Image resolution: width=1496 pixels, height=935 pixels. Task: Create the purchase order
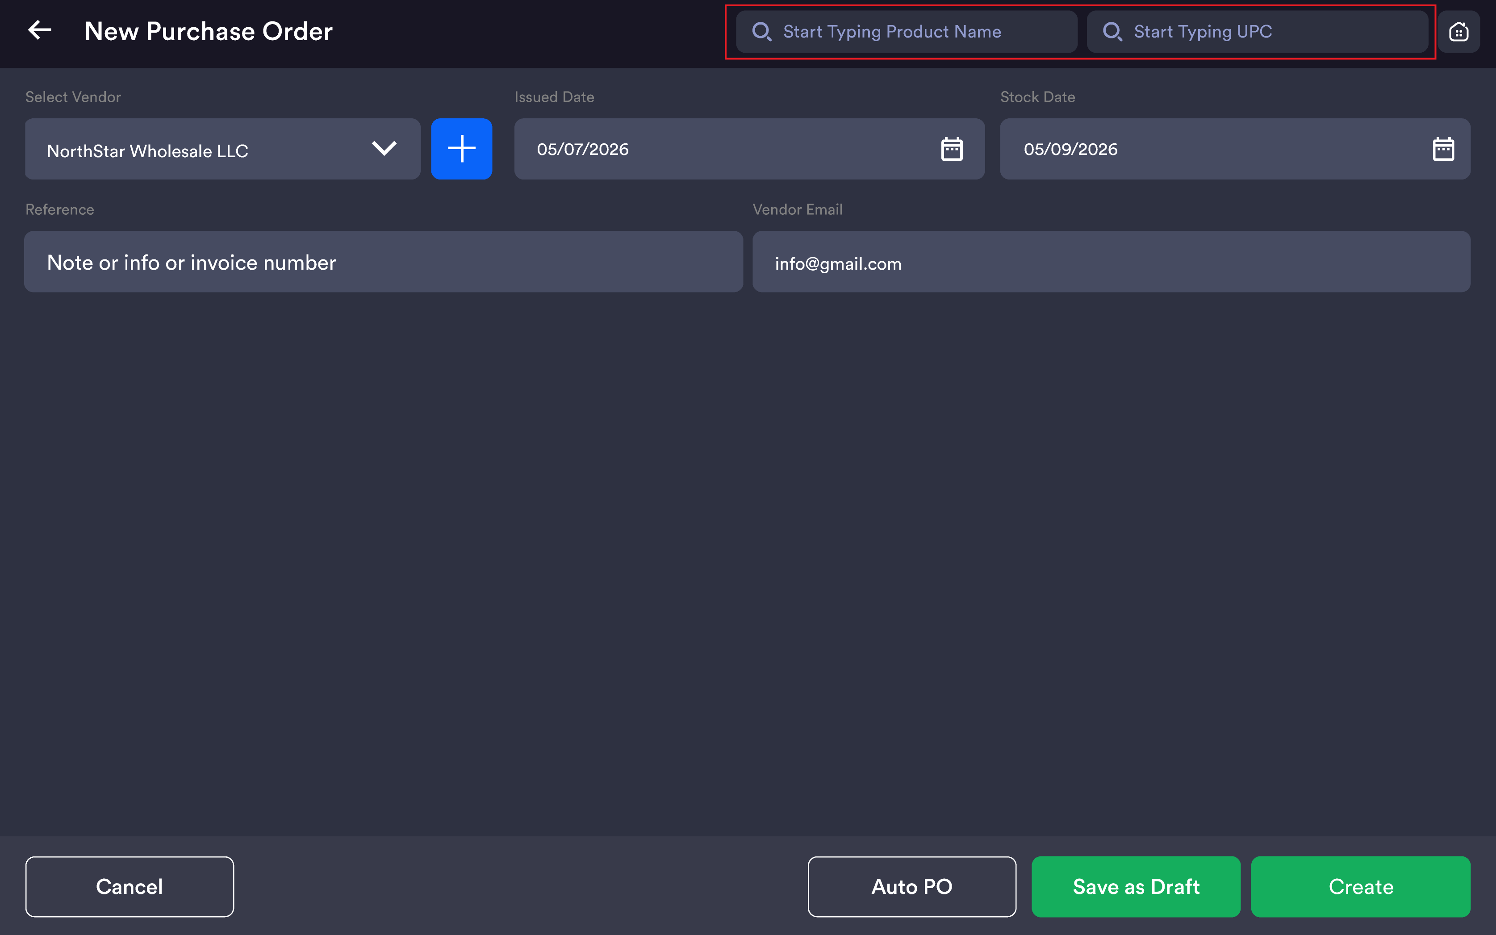tap(1361, 886)
